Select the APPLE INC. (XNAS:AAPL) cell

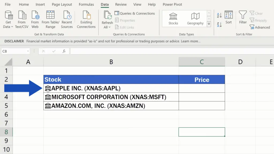[111, 88]
